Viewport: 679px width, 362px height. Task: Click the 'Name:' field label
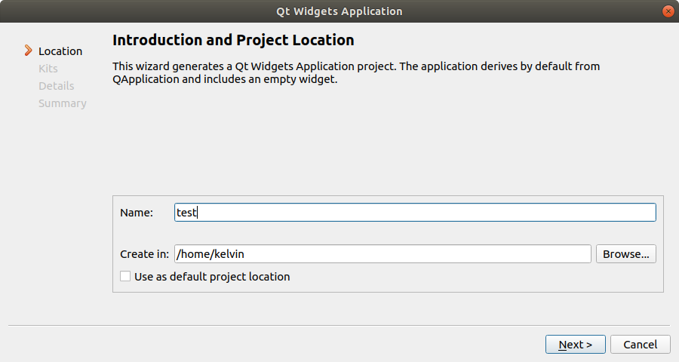[137, 213]
